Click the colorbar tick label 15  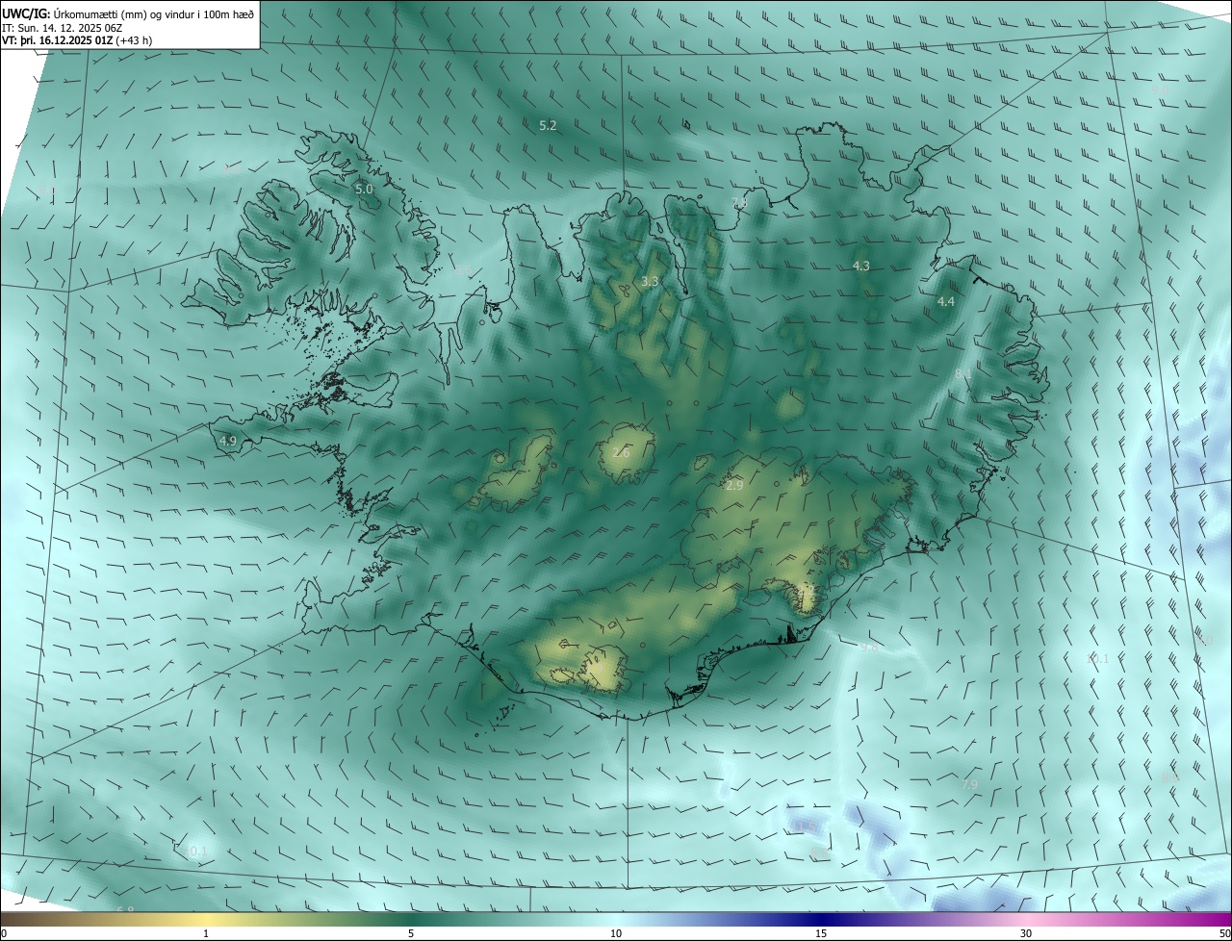point(821,934)
